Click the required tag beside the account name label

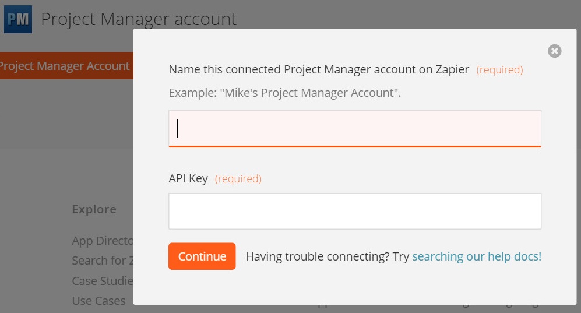[x=499, y=69]
